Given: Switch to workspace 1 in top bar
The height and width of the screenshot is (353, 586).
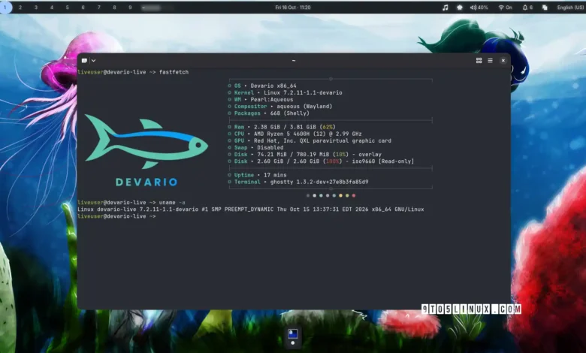Looking at the screenshot, I should pos(5,7).
